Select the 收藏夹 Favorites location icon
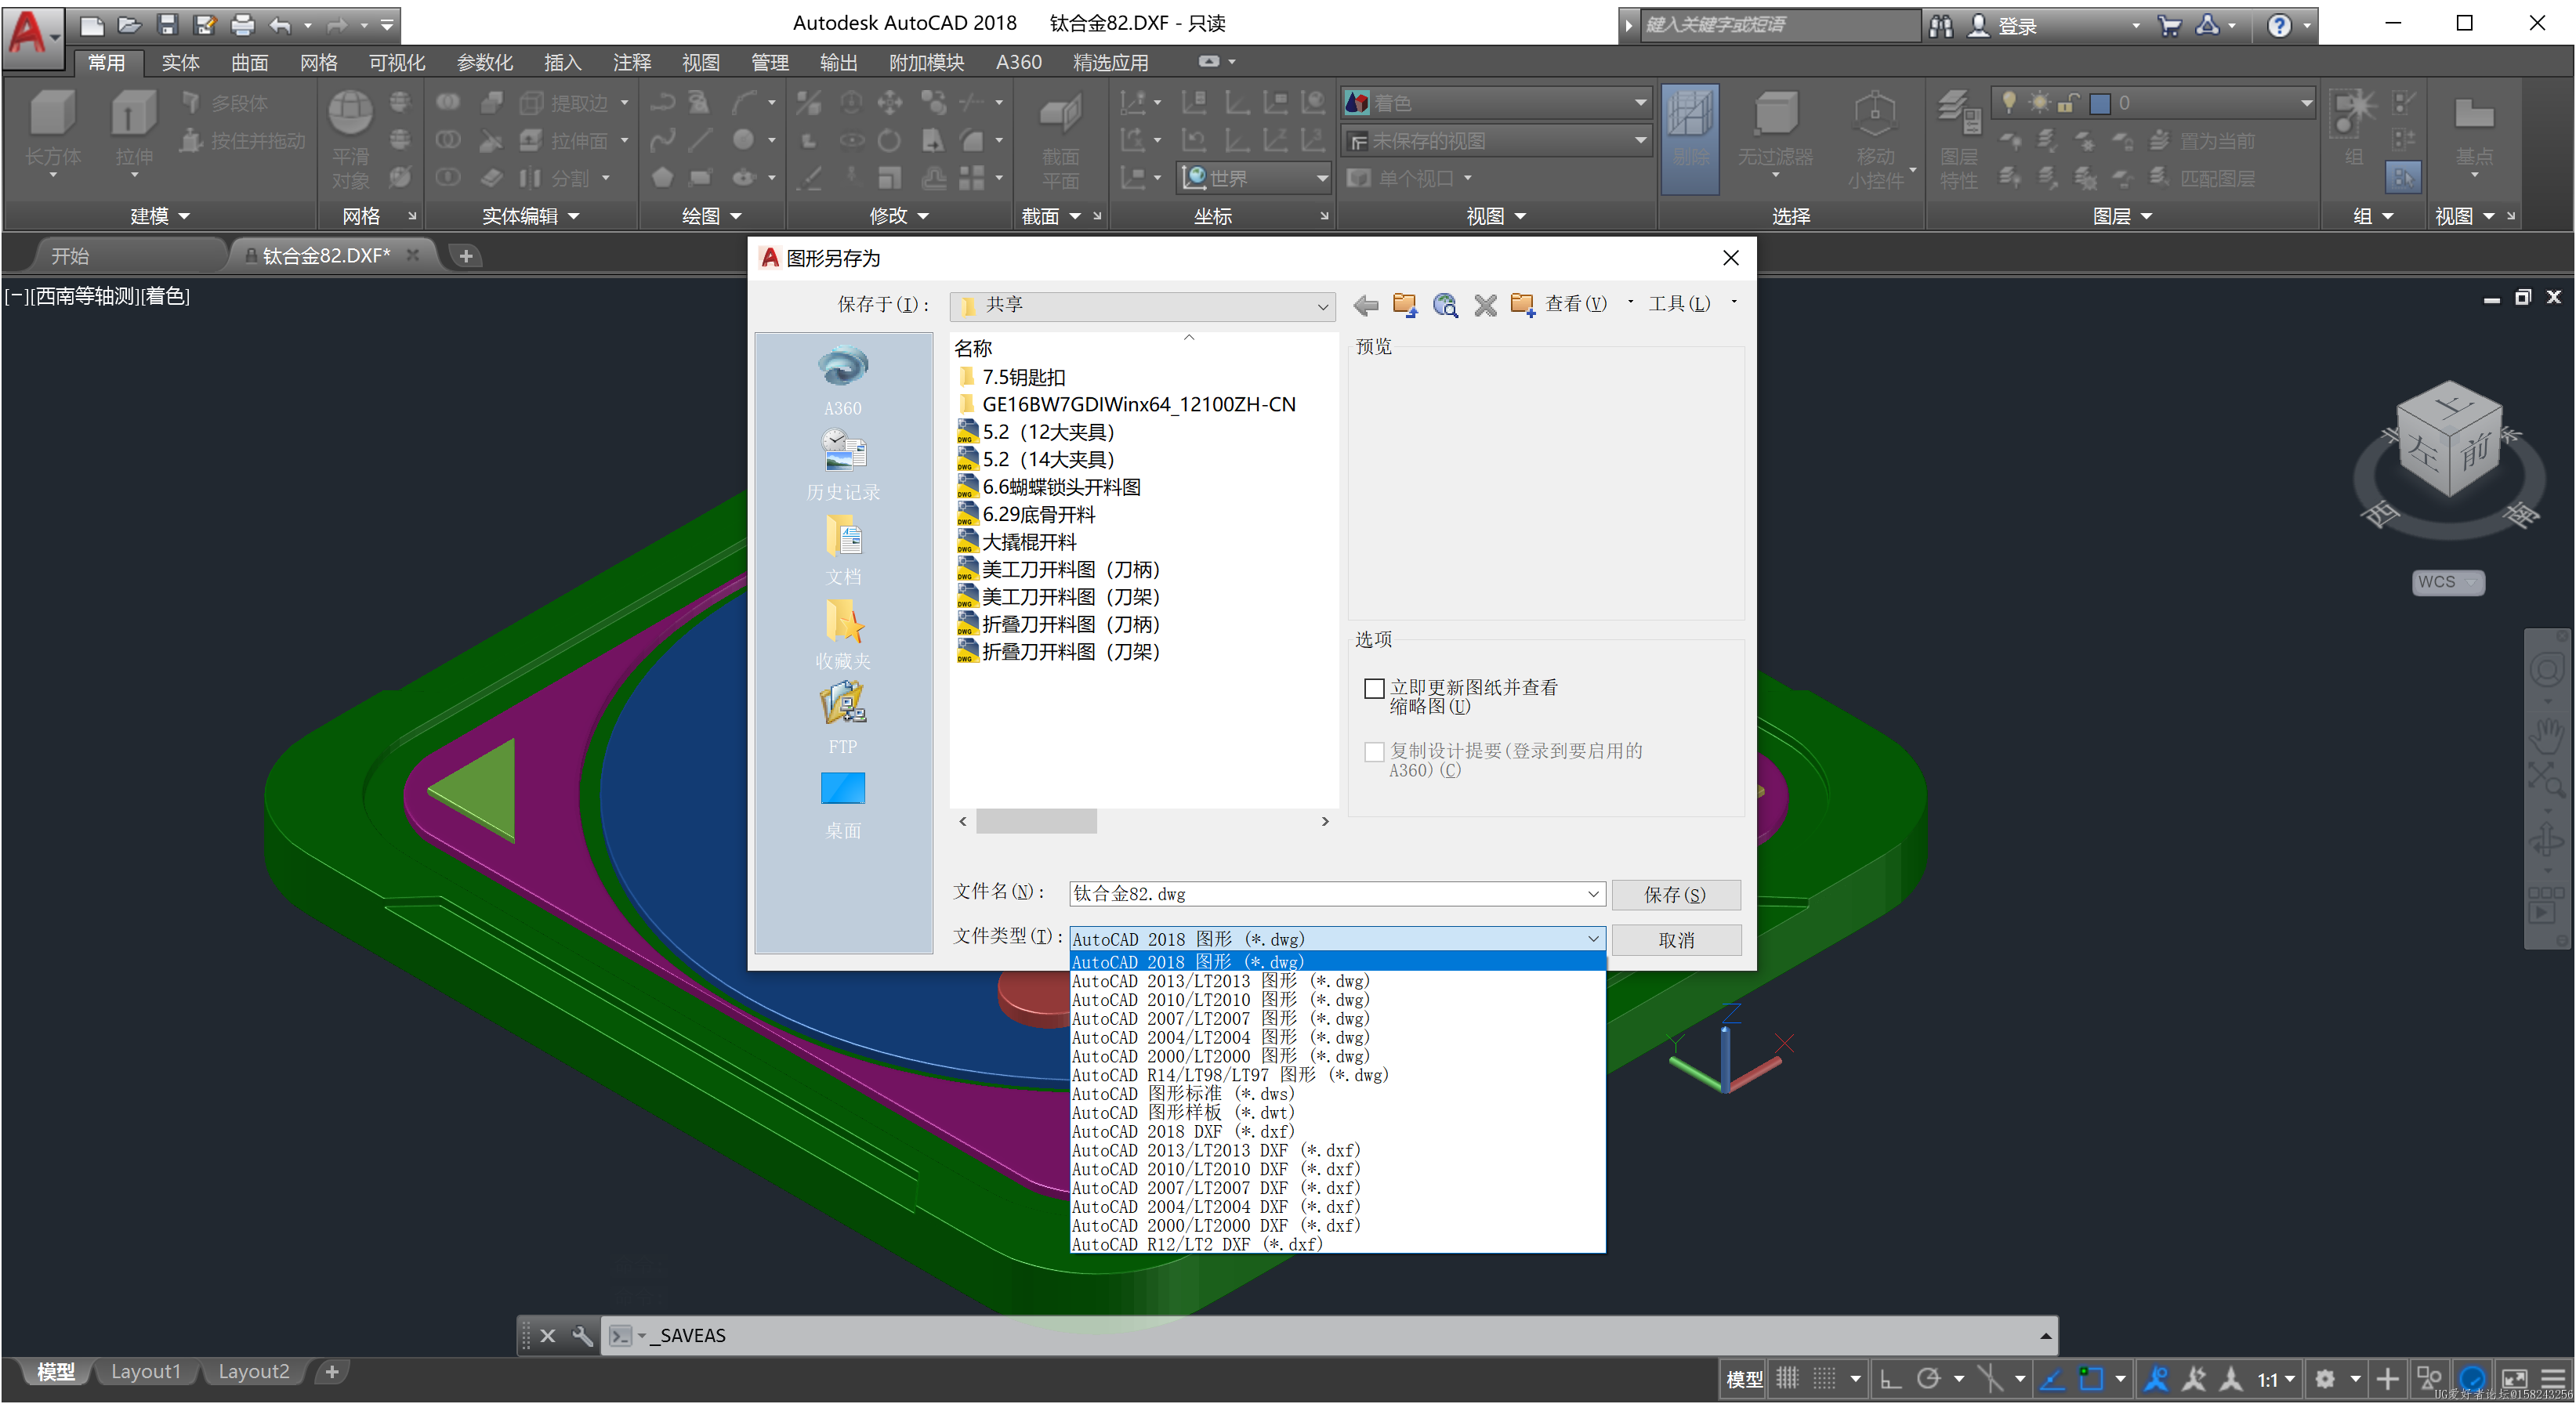 tap(843, 634)
